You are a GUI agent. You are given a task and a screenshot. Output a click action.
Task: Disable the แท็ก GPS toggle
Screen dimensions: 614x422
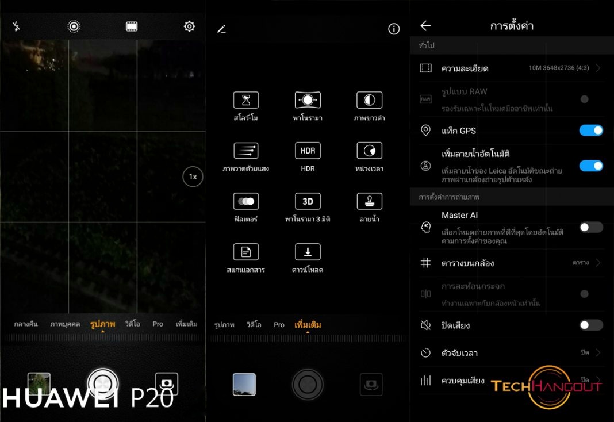click(591, 131)
